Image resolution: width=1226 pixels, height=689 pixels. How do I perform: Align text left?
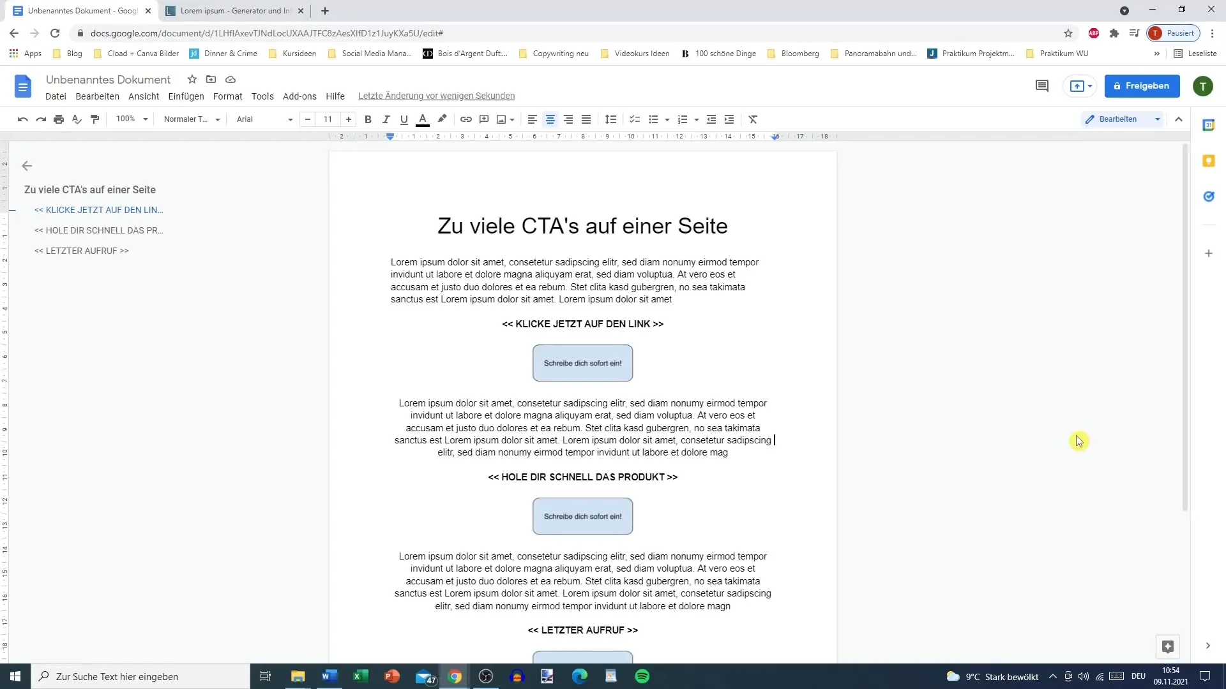532,119
